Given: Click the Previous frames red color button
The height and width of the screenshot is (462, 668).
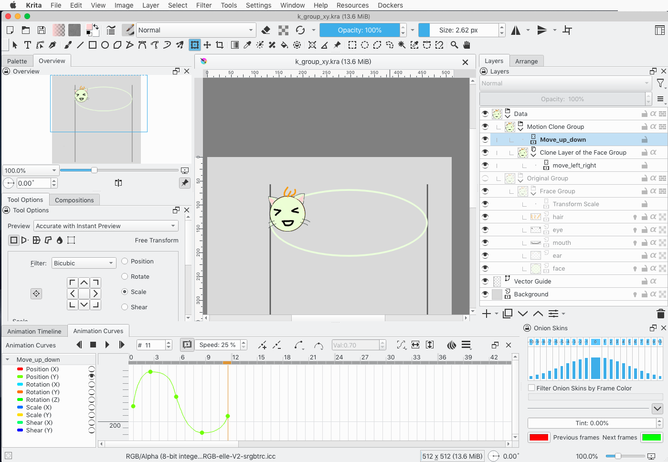Looking at the screenshot, I should tap(539, 437).
